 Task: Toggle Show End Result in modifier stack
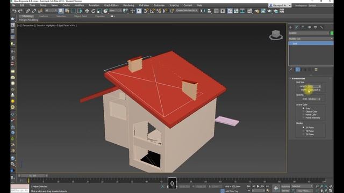[x=298, y=70]
